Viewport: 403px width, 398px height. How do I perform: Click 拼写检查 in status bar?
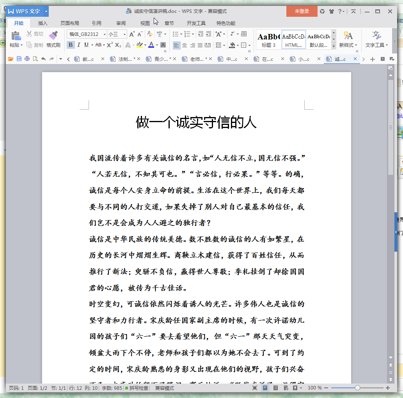point(137,388)
